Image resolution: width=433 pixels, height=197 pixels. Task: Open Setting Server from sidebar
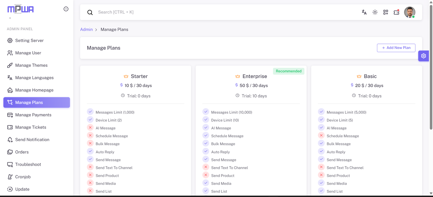(29, 41)
